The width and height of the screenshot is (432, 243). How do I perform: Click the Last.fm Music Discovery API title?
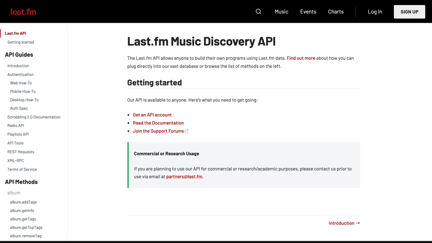click(202, 41)
